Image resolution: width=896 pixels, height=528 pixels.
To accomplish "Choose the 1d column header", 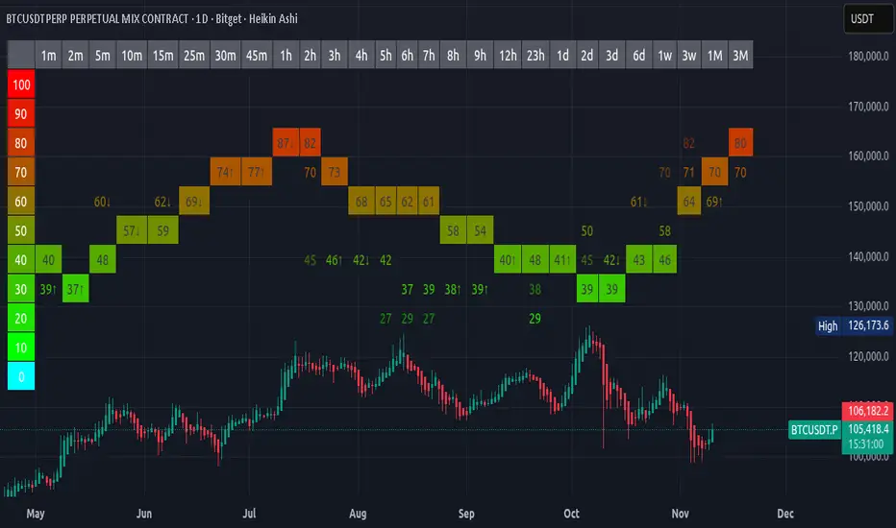I will pyautogui.click(x=562, y=56).
